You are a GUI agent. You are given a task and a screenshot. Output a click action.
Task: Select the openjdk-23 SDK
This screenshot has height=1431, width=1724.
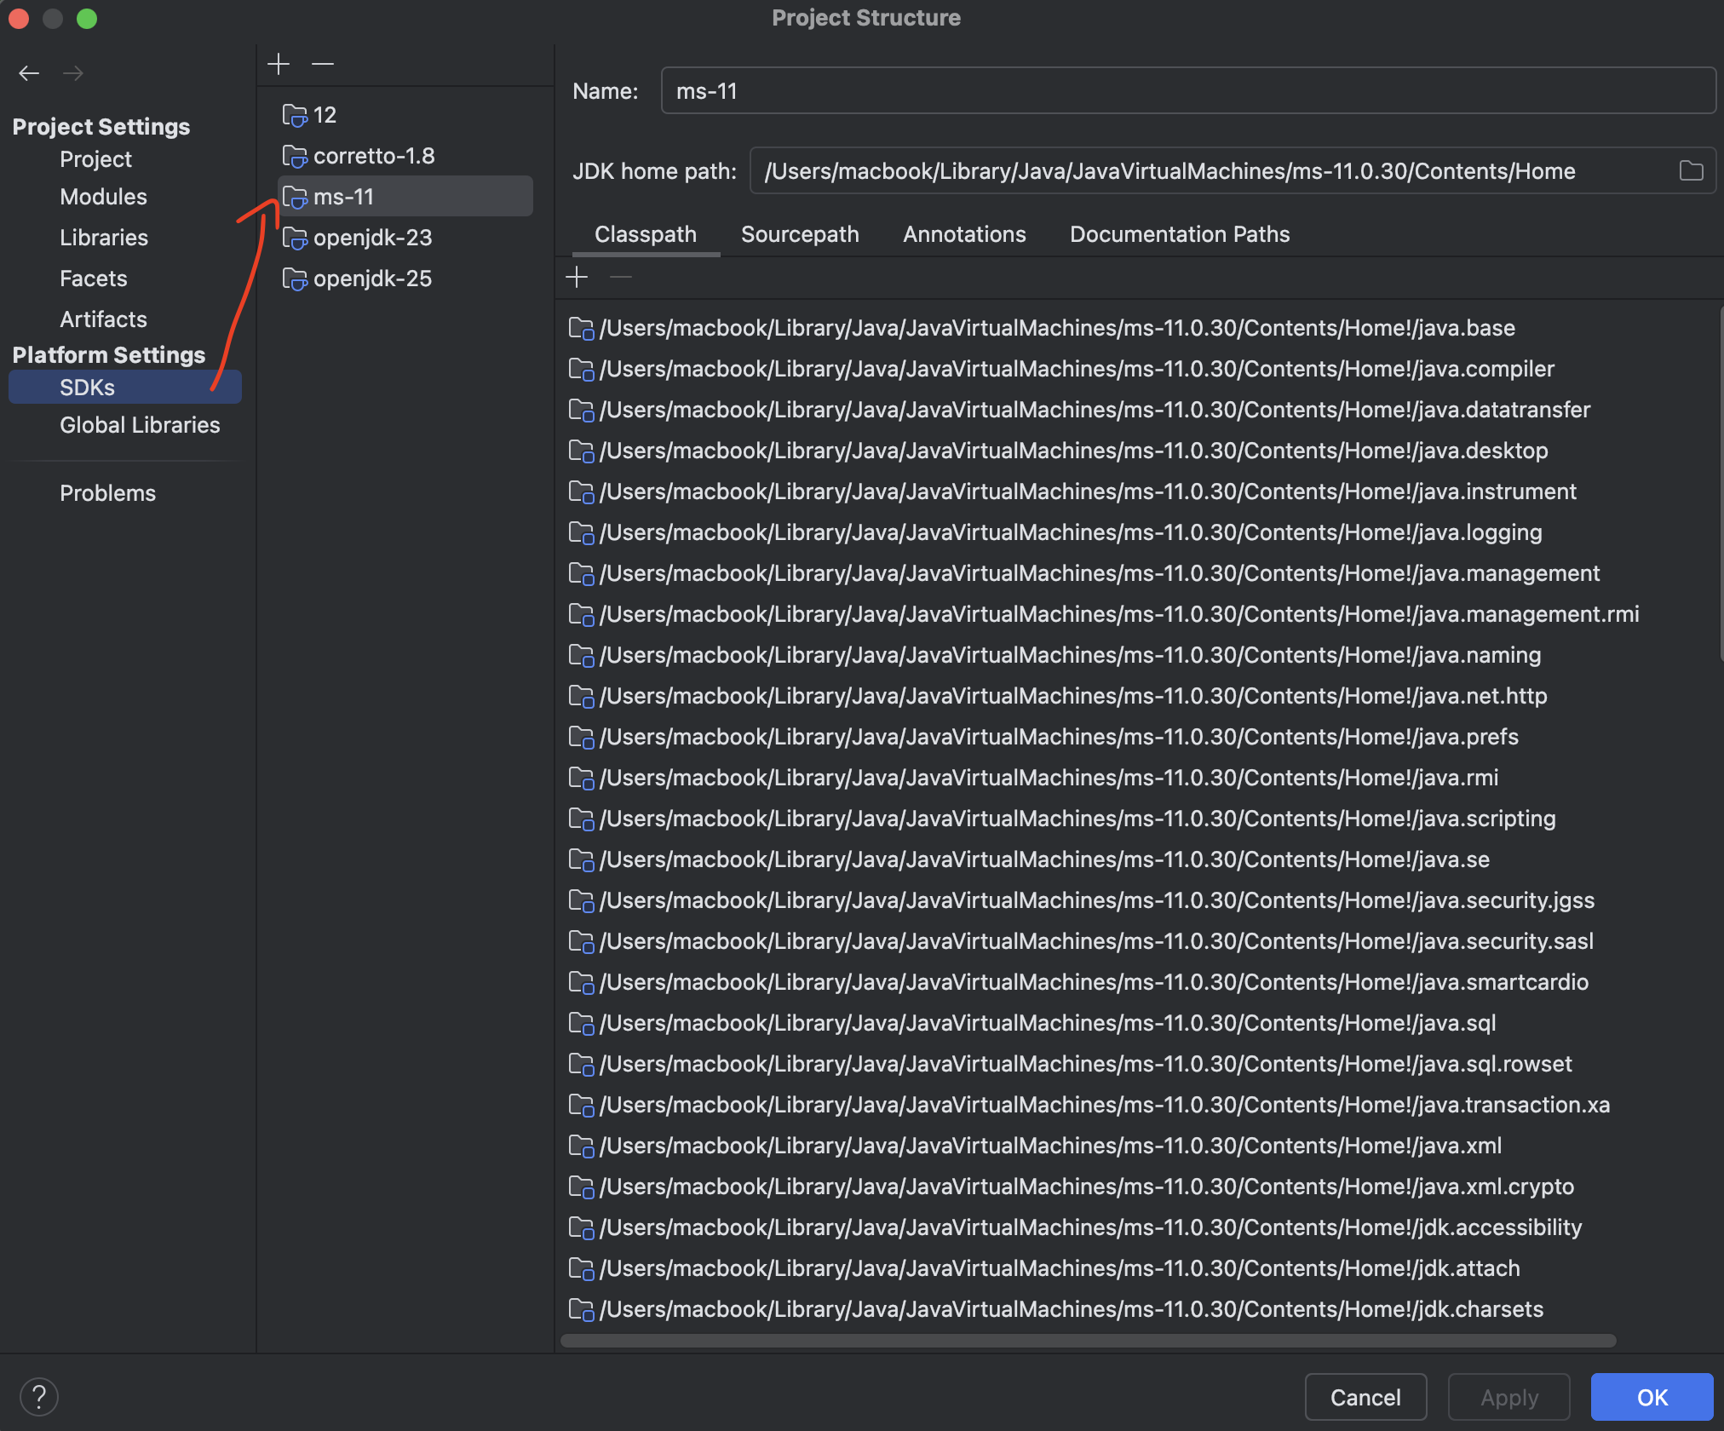[405, 238]
